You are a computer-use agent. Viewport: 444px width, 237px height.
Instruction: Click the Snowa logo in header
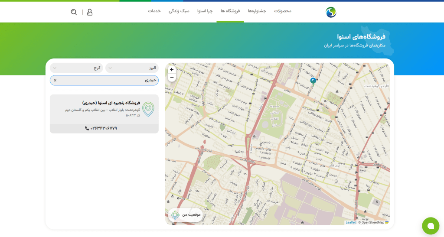[x=331, y=12]
